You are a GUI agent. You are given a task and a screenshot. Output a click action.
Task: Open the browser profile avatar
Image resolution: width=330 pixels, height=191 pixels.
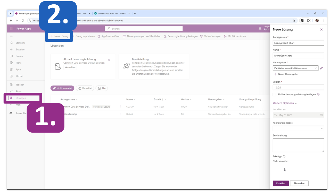317,21
